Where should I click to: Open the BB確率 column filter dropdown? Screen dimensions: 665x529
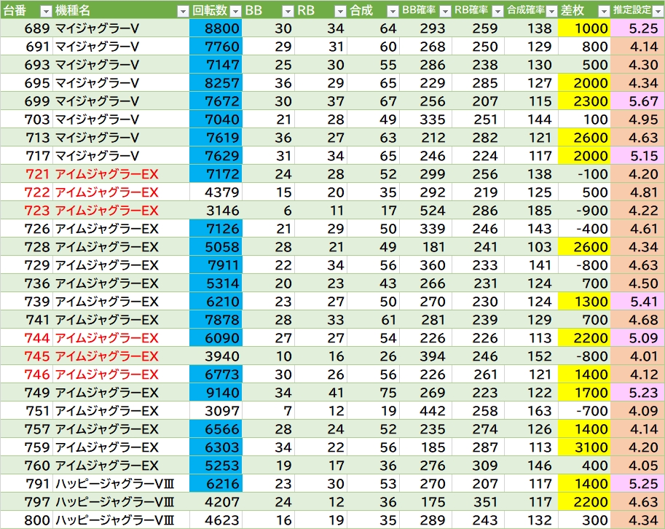tap(445, 12)
